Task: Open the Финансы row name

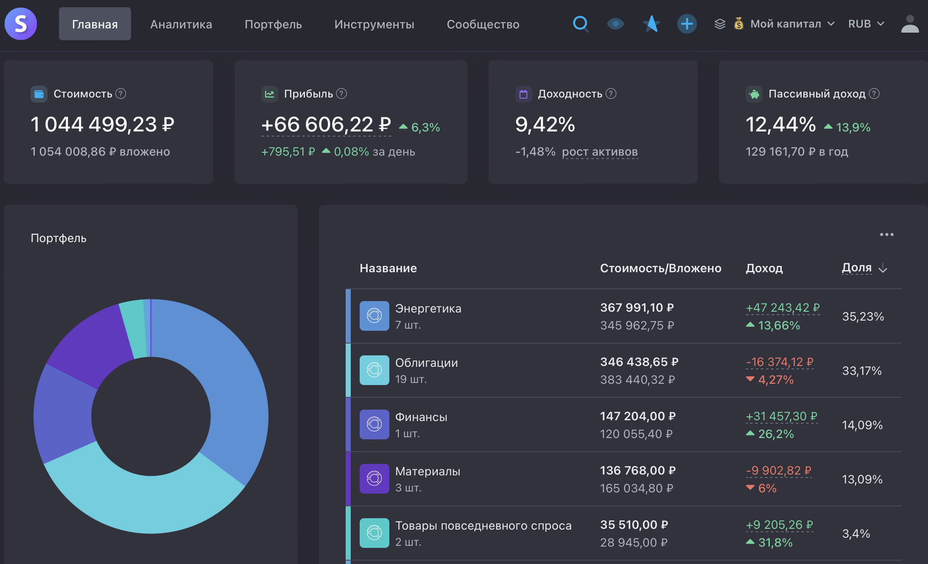Action: 421,417
